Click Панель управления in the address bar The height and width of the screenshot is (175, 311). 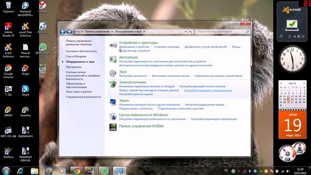point(97,32)
